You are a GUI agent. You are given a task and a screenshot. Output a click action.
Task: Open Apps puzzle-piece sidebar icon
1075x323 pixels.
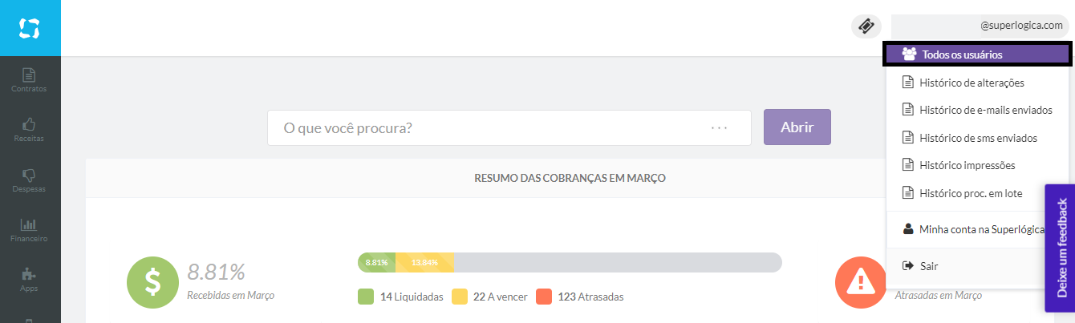[30, 278]
